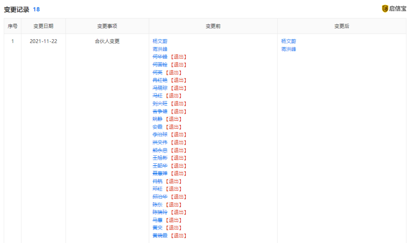The width and height of the screenshot is (411, 243).
Task: Open the struck-through 何华峰 partner link
Action: pyautogui.click(x=160, y=57)
